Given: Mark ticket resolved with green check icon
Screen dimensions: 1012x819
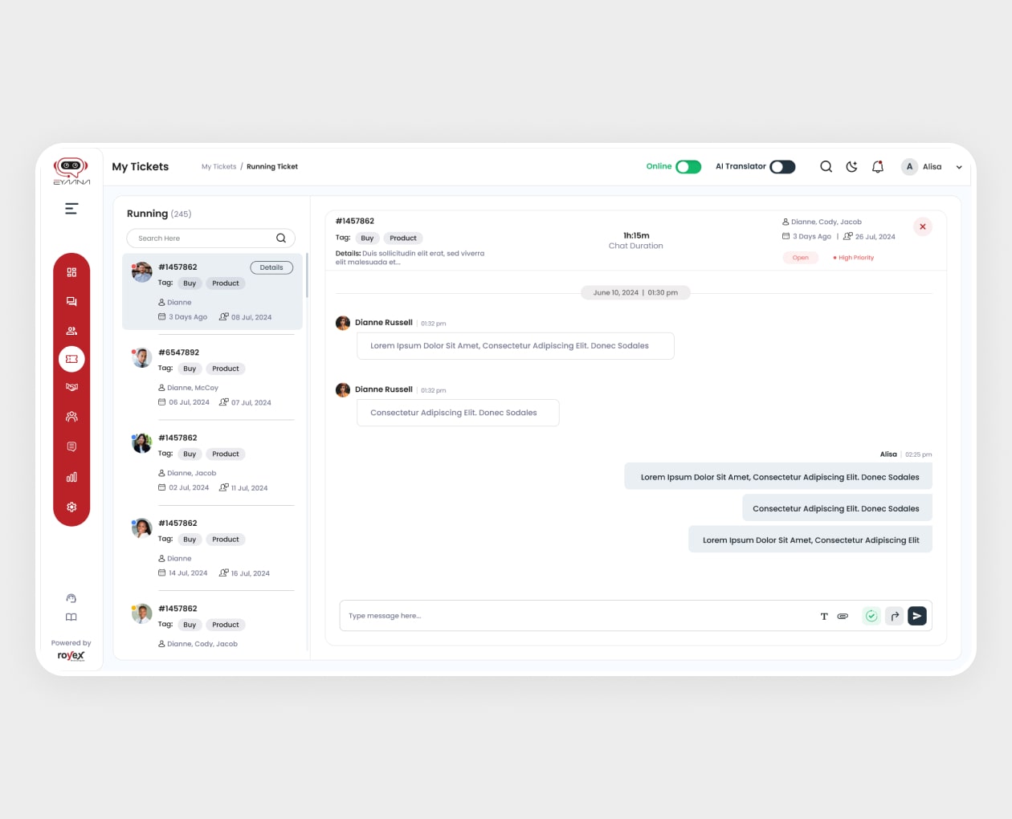Looking at the screenshot, I should coord(871,616).
